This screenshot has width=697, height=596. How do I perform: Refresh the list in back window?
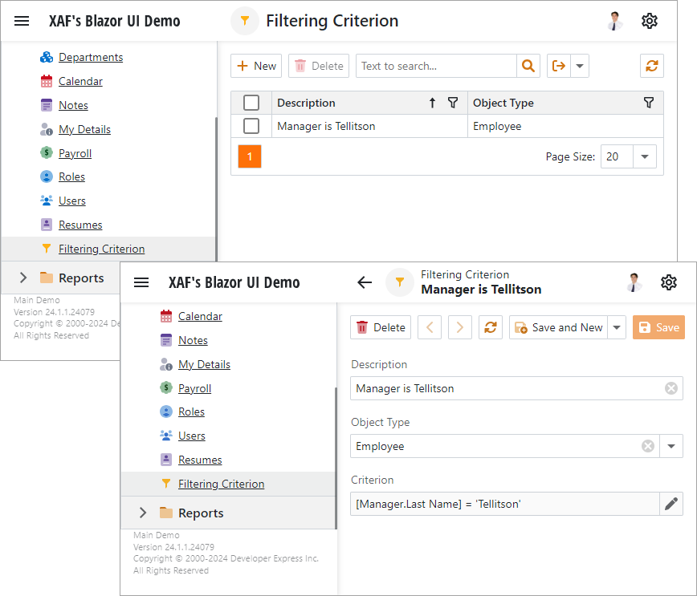[x=652, y=66]
